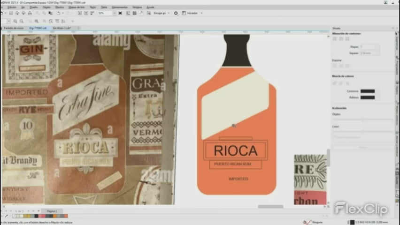Click the Options gear icon
400x225 pixels.
coord(176,13)
